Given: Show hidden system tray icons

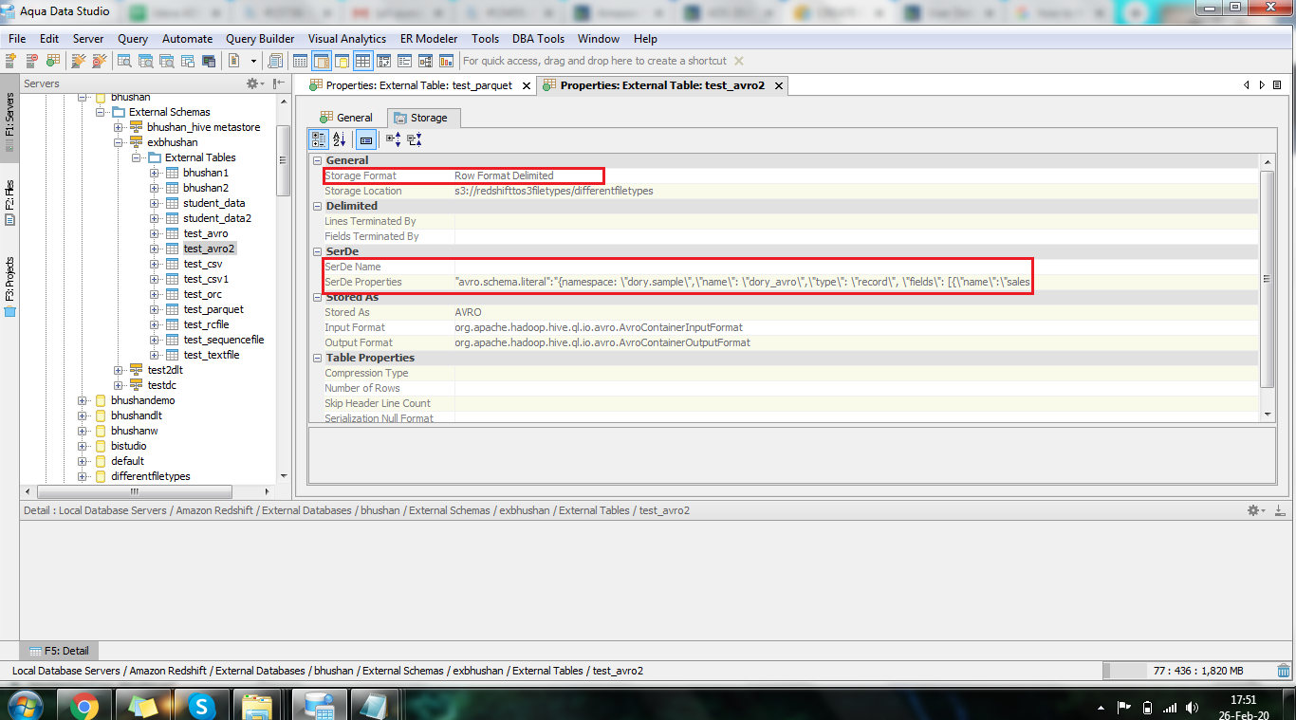Looking at the screenshot, I should point(1102,707).
